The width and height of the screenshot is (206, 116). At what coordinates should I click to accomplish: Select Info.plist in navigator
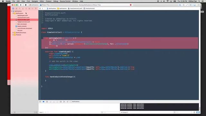click(20, 31)
